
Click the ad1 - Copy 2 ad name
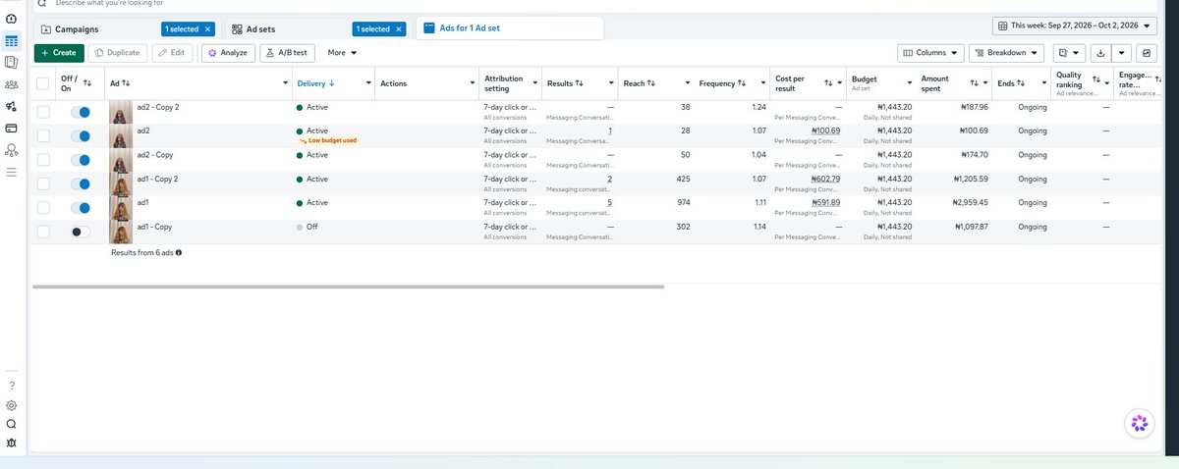point(157,179)
